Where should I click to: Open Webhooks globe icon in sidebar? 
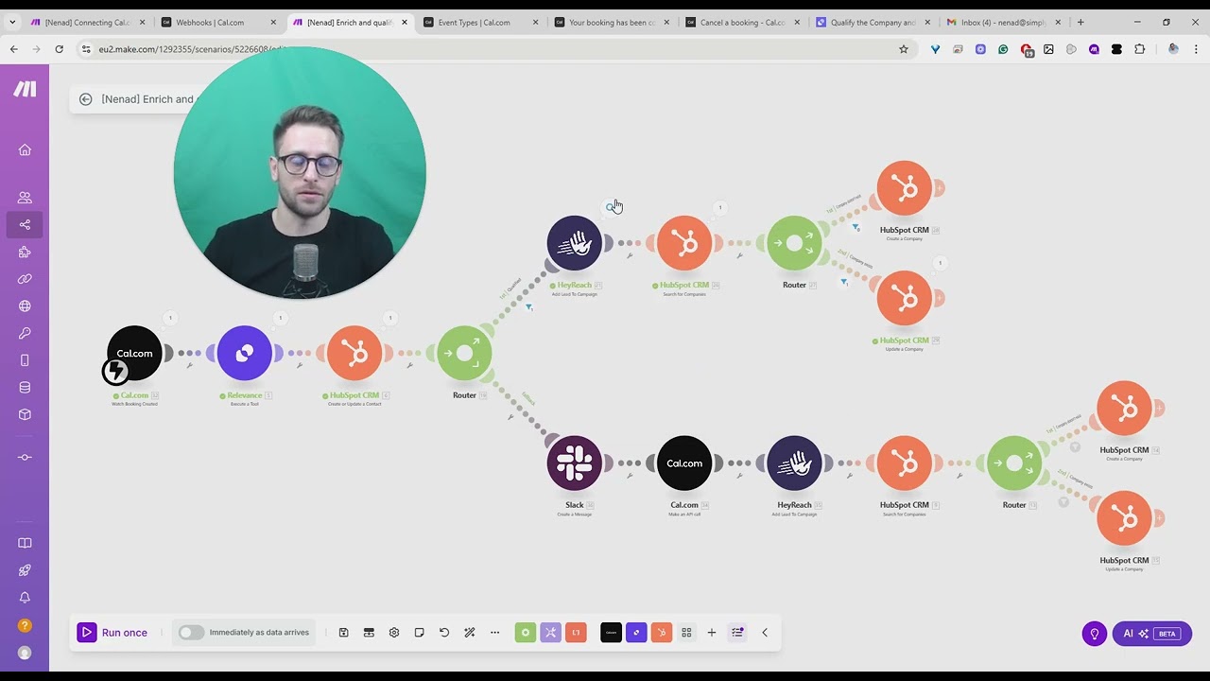[x=25, y=306]
